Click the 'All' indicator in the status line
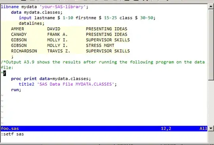 203,128
